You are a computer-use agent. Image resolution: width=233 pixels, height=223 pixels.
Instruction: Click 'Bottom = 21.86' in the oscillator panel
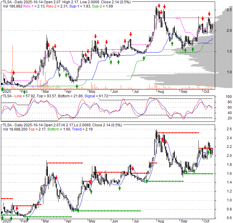click(x=70, y=96)
